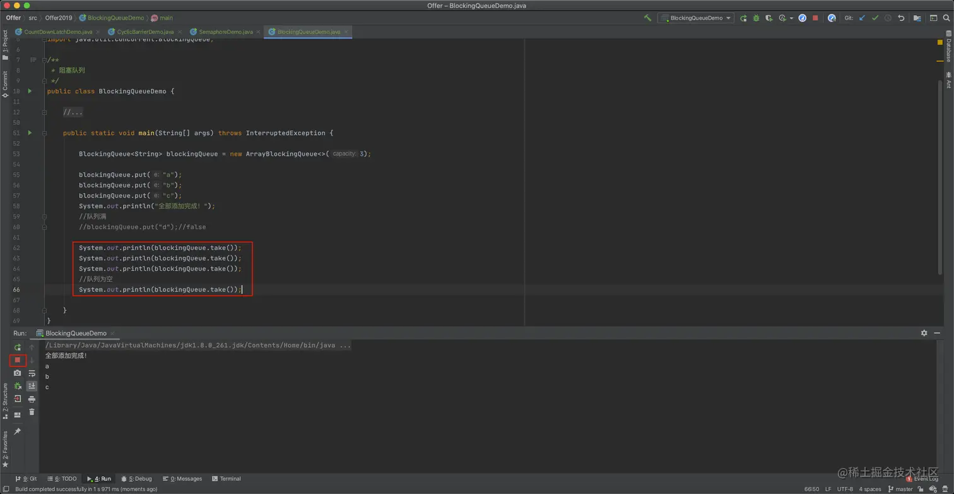Rerun BlockingQueueDemo in the Run panel
The image size is (954, 494).
coord(18,348)
